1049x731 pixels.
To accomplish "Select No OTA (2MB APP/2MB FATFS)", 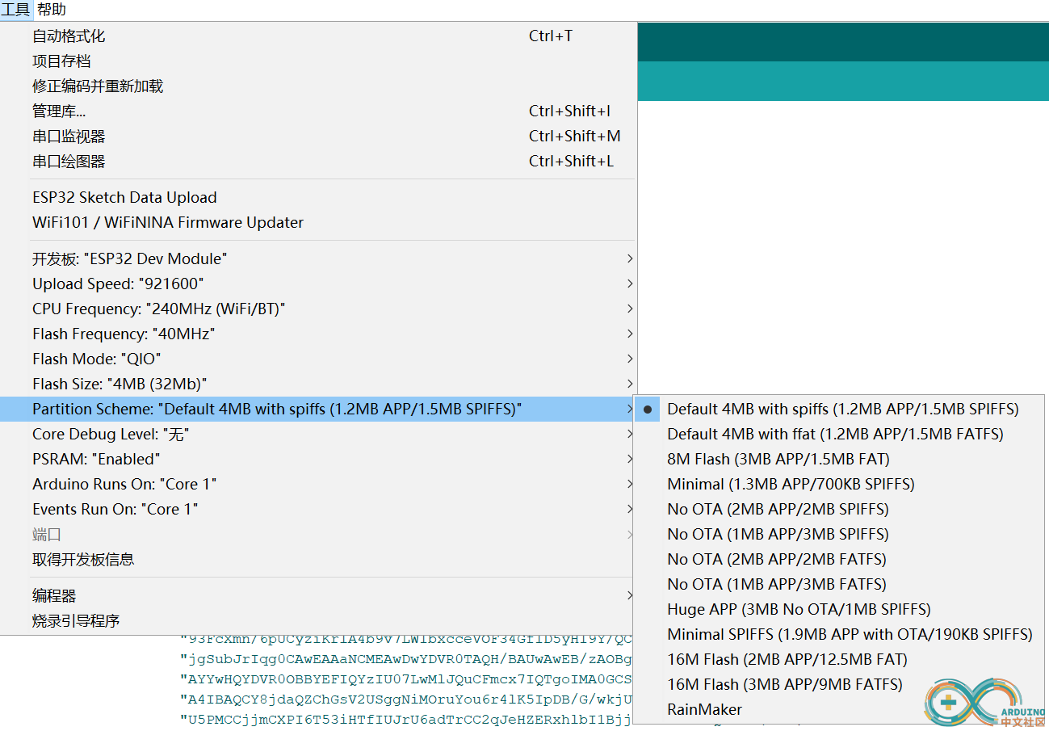I will coord(839,560).
